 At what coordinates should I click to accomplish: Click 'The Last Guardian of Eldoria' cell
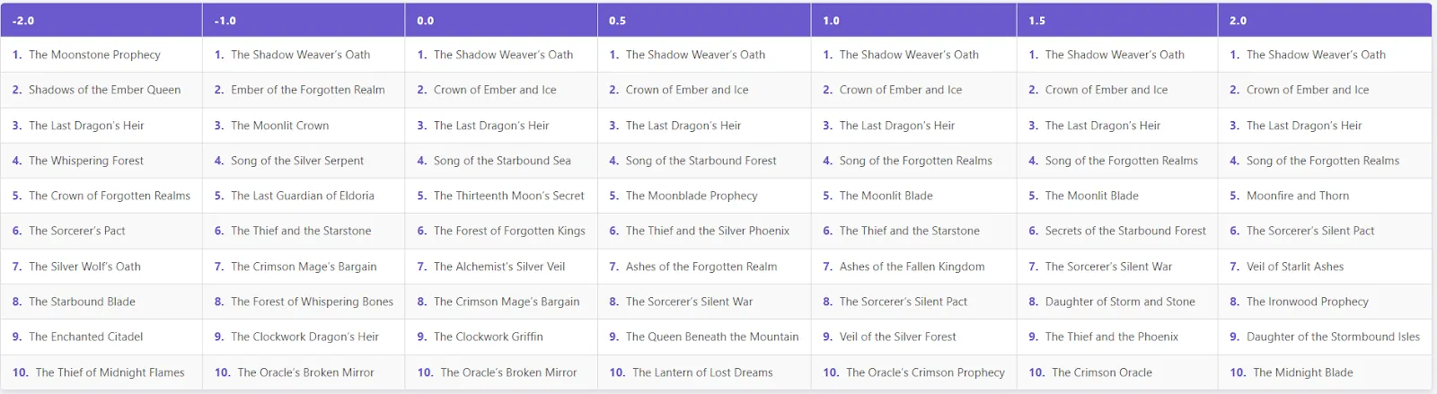pos(302,196)
